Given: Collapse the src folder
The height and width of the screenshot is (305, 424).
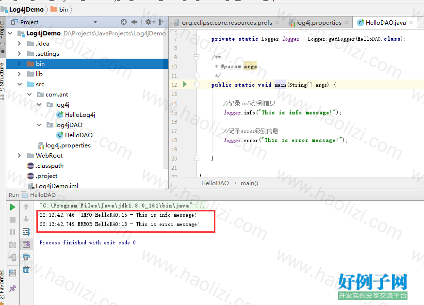Looking at the screenshot, I should point(19,84).
